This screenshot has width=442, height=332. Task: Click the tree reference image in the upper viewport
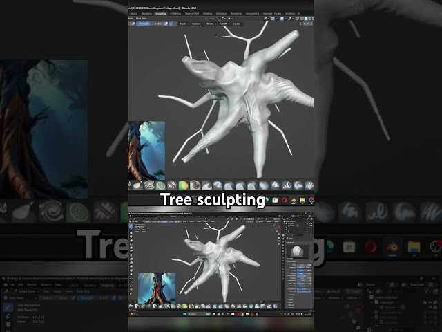[146, 151]
